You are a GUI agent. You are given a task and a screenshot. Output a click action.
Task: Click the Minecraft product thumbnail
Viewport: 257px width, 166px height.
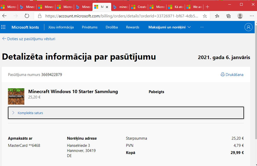click(16, 96)
